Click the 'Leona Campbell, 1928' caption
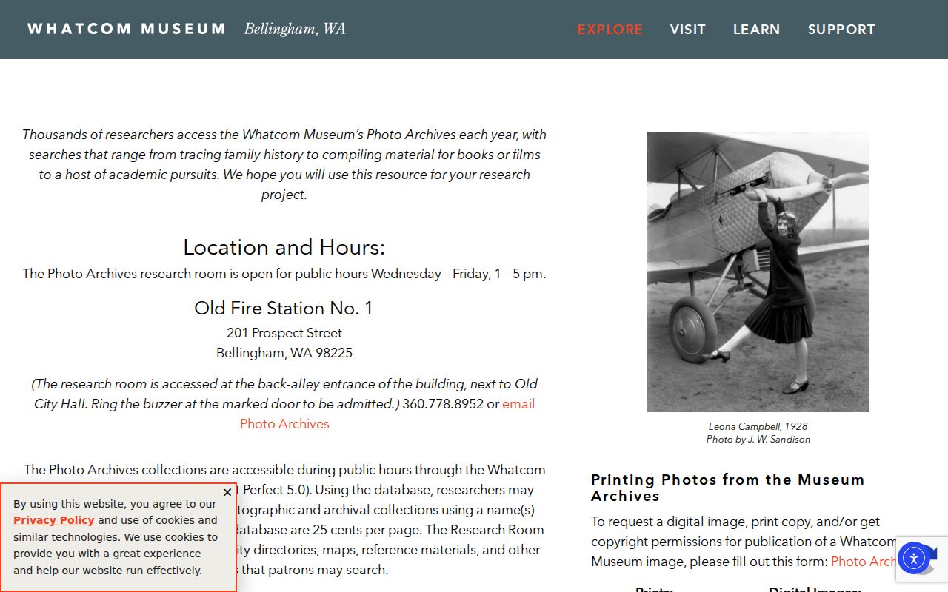 coord(758,426)
